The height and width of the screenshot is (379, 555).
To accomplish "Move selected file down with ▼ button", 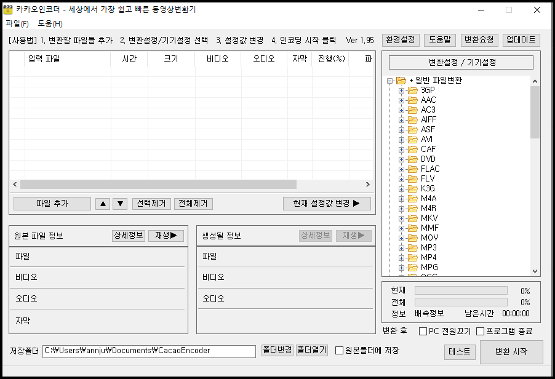I will coord(120,204).
